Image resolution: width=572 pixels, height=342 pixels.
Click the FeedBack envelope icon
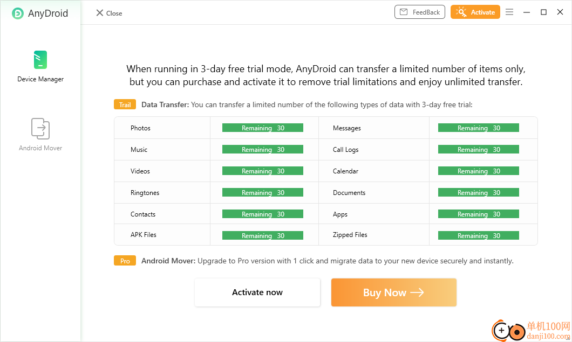[404, 12]
